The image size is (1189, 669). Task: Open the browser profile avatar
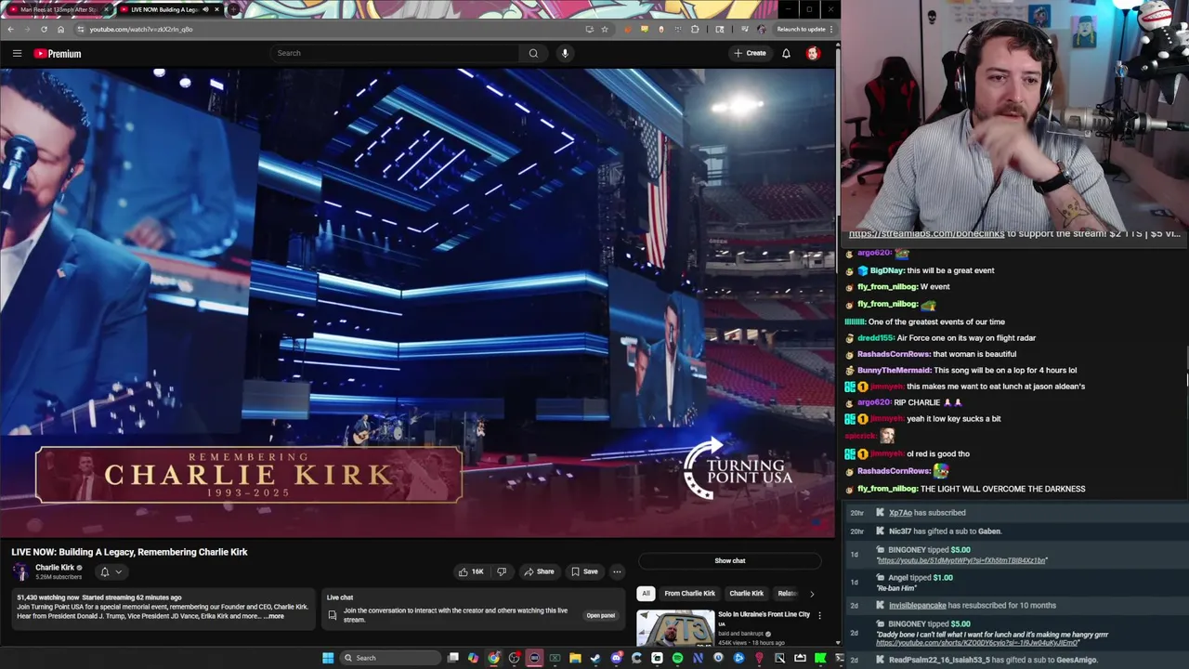(x=762, y=29)
